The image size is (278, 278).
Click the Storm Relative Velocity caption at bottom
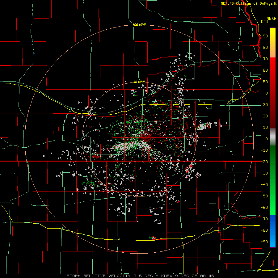click(x=140, y=276)
